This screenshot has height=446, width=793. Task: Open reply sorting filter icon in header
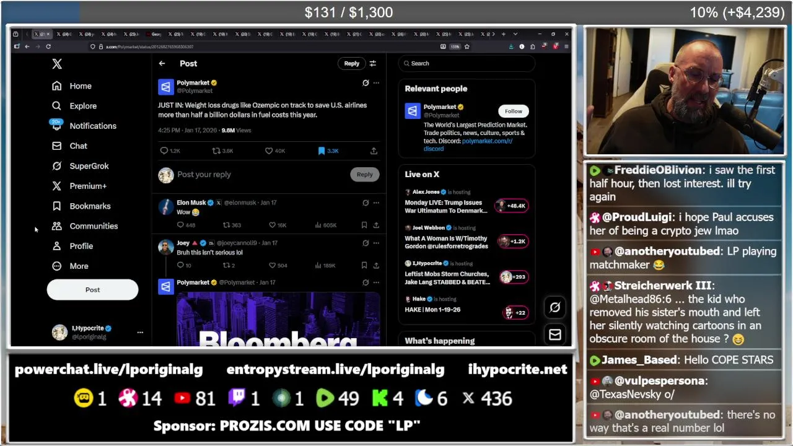(x=373, y=63)
